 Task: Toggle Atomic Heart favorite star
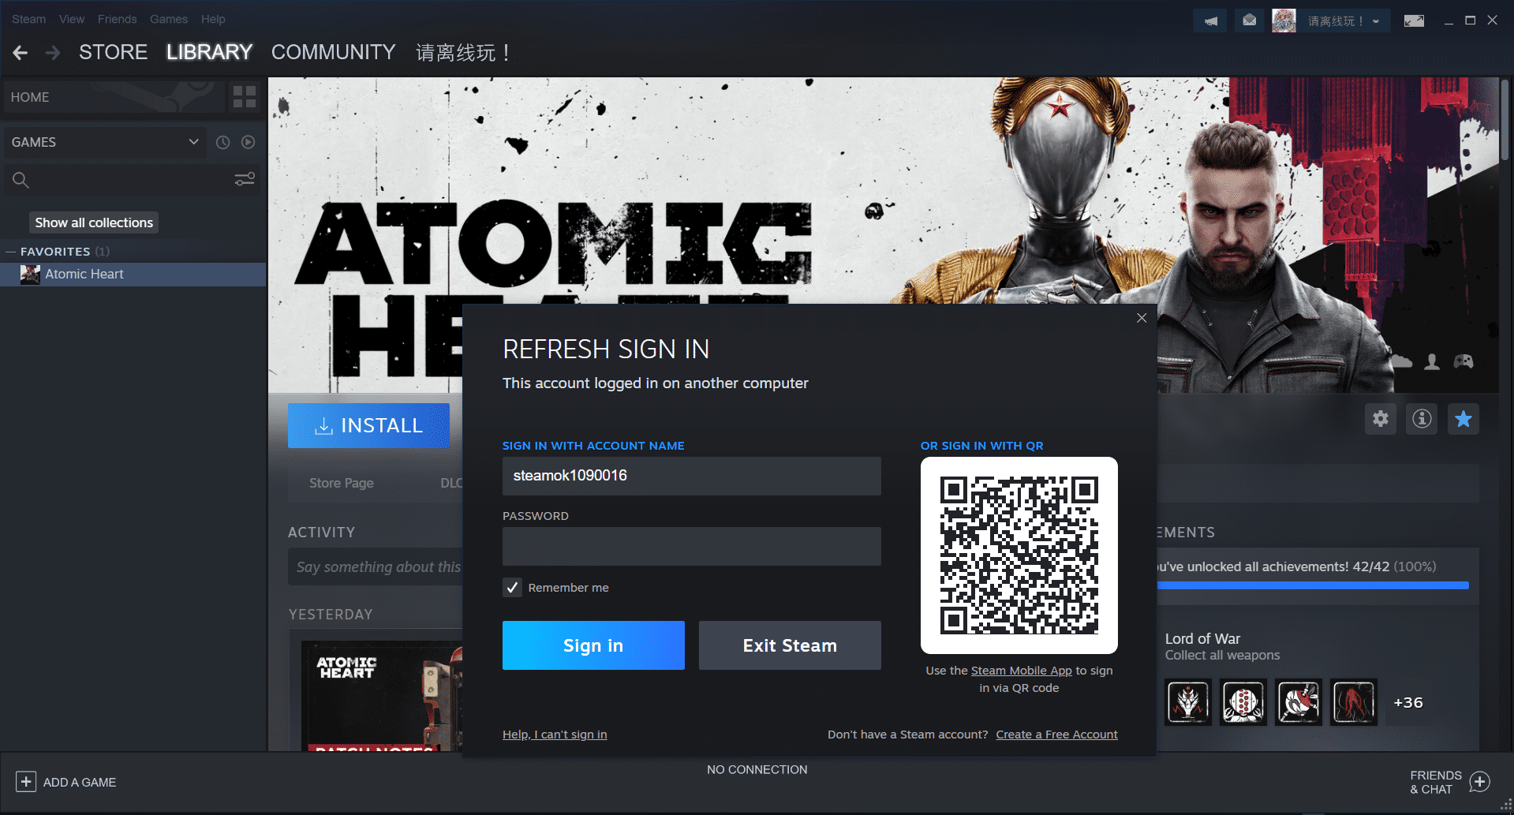pos(1464,419)
